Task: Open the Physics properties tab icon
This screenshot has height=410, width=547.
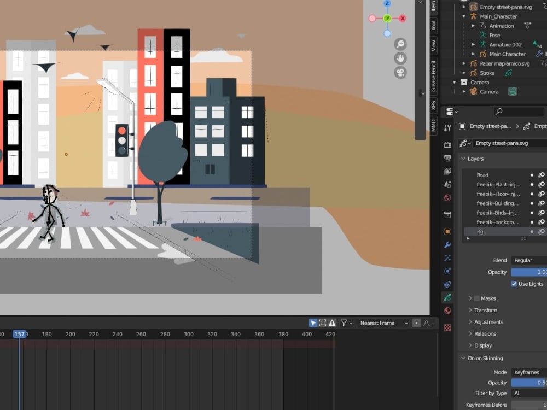Action: [447, 271]
